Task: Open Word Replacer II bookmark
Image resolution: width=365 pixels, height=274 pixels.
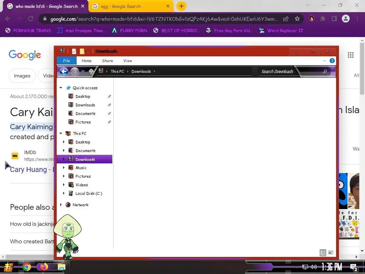Action: 281,31
